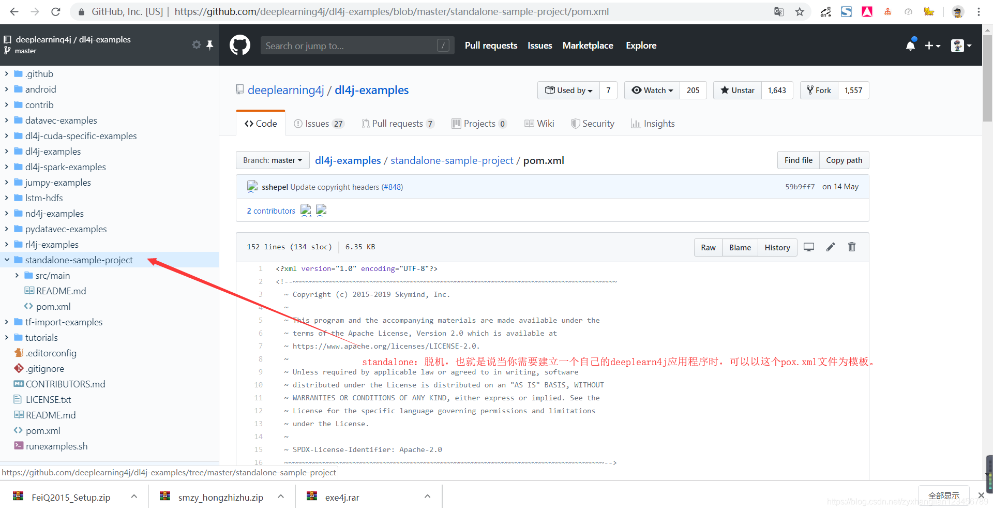Close the downloads bar

981,495
